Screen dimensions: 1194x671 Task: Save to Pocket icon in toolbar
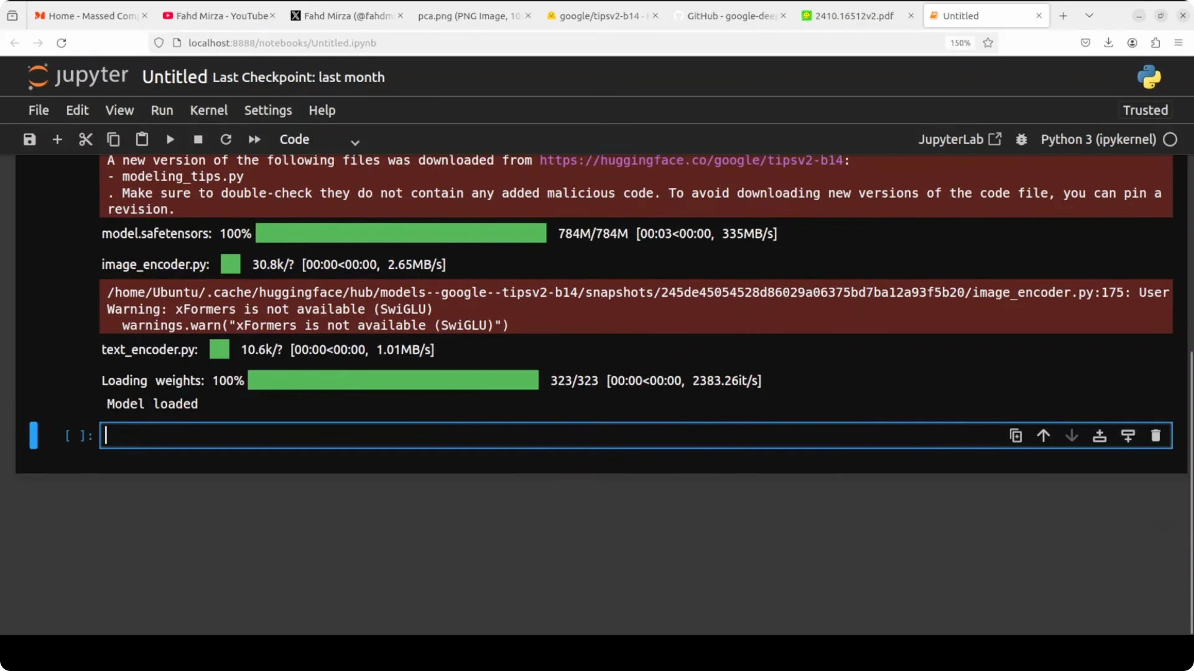[x=1085, y=43]
